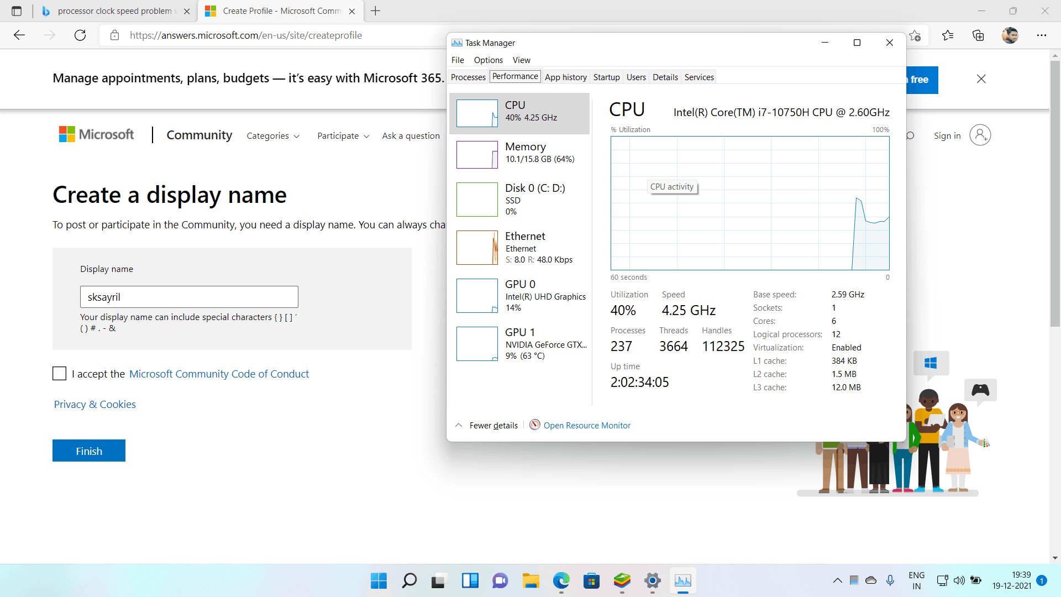The height and width of the screenshot is (597, 1061).
Task: Collapse with Fewer details chevron
Action: [459, 425]
